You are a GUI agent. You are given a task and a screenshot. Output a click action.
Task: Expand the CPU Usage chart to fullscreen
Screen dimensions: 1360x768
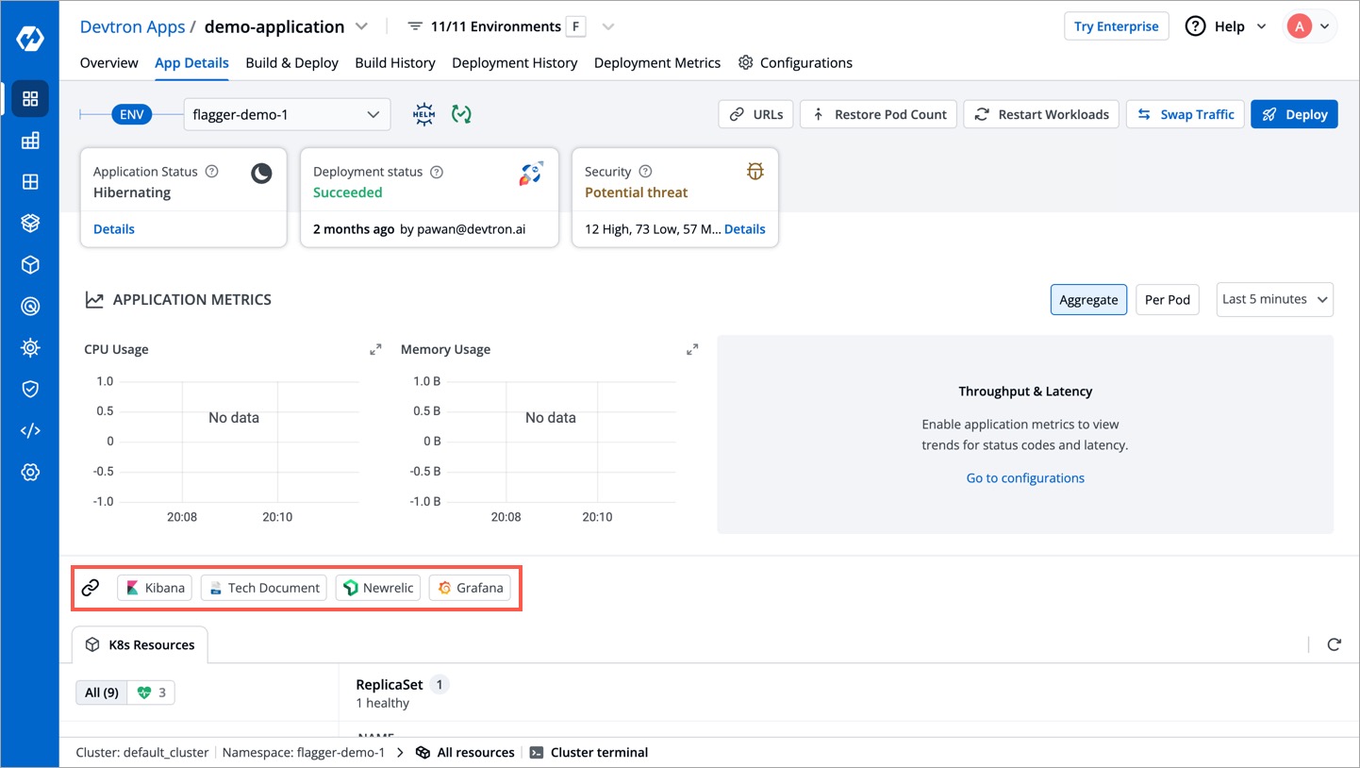pyautogui.click(x=375, y=349)
